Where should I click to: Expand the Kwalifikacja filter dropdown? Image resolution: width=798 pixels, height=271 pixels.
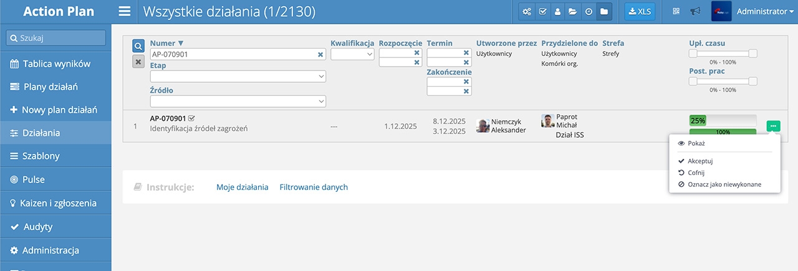[352, 54]
